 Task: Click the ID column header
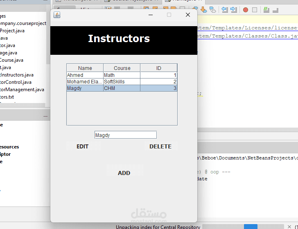point(159,68)
